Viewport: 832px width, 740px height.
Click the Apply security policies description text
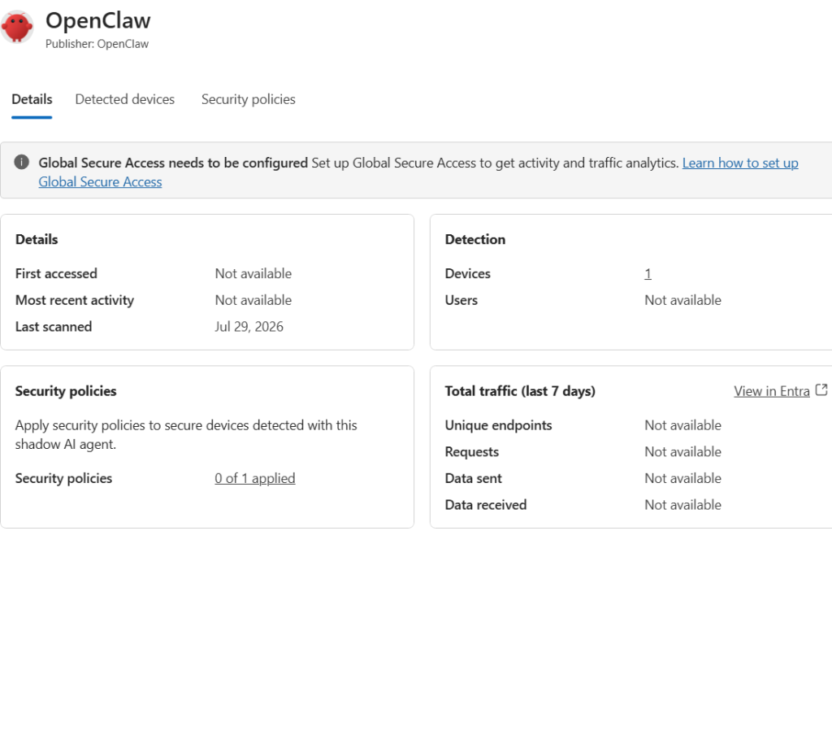coord(186,434)
